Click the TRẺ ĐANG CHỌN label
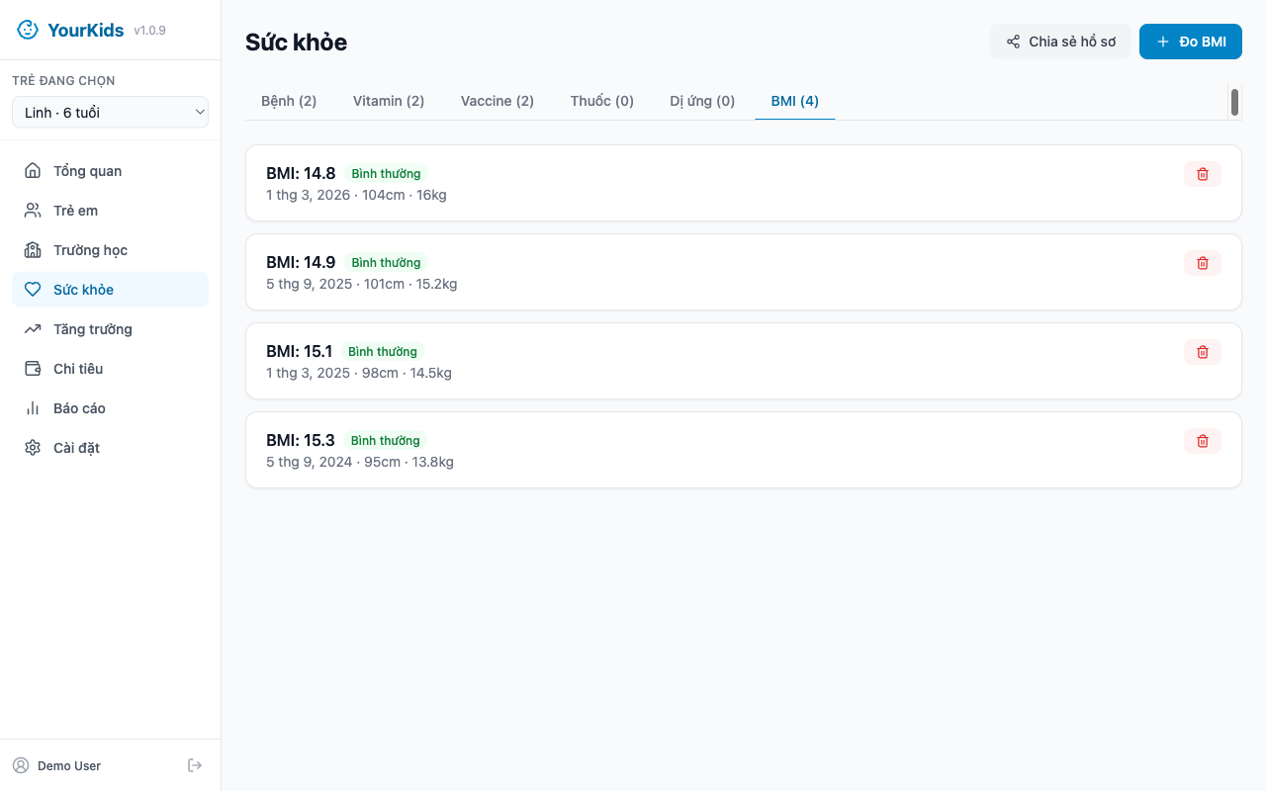Screen dimensions: 1266x791 coord(63,81)
